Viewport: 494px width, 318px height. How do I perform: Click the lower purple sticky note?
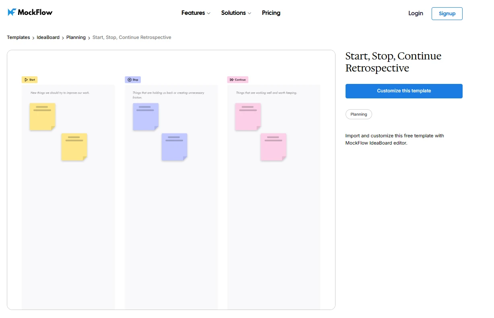(x=174, y=147)
